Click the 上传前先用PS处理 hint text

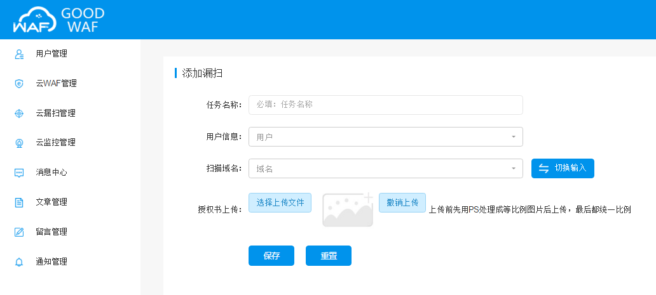[x=530, y=210]
